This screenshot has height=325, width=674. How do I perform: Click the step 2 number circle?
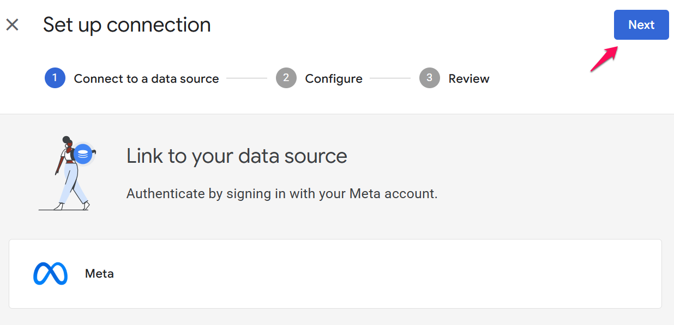pyautogui.click(x=286, y=78)
